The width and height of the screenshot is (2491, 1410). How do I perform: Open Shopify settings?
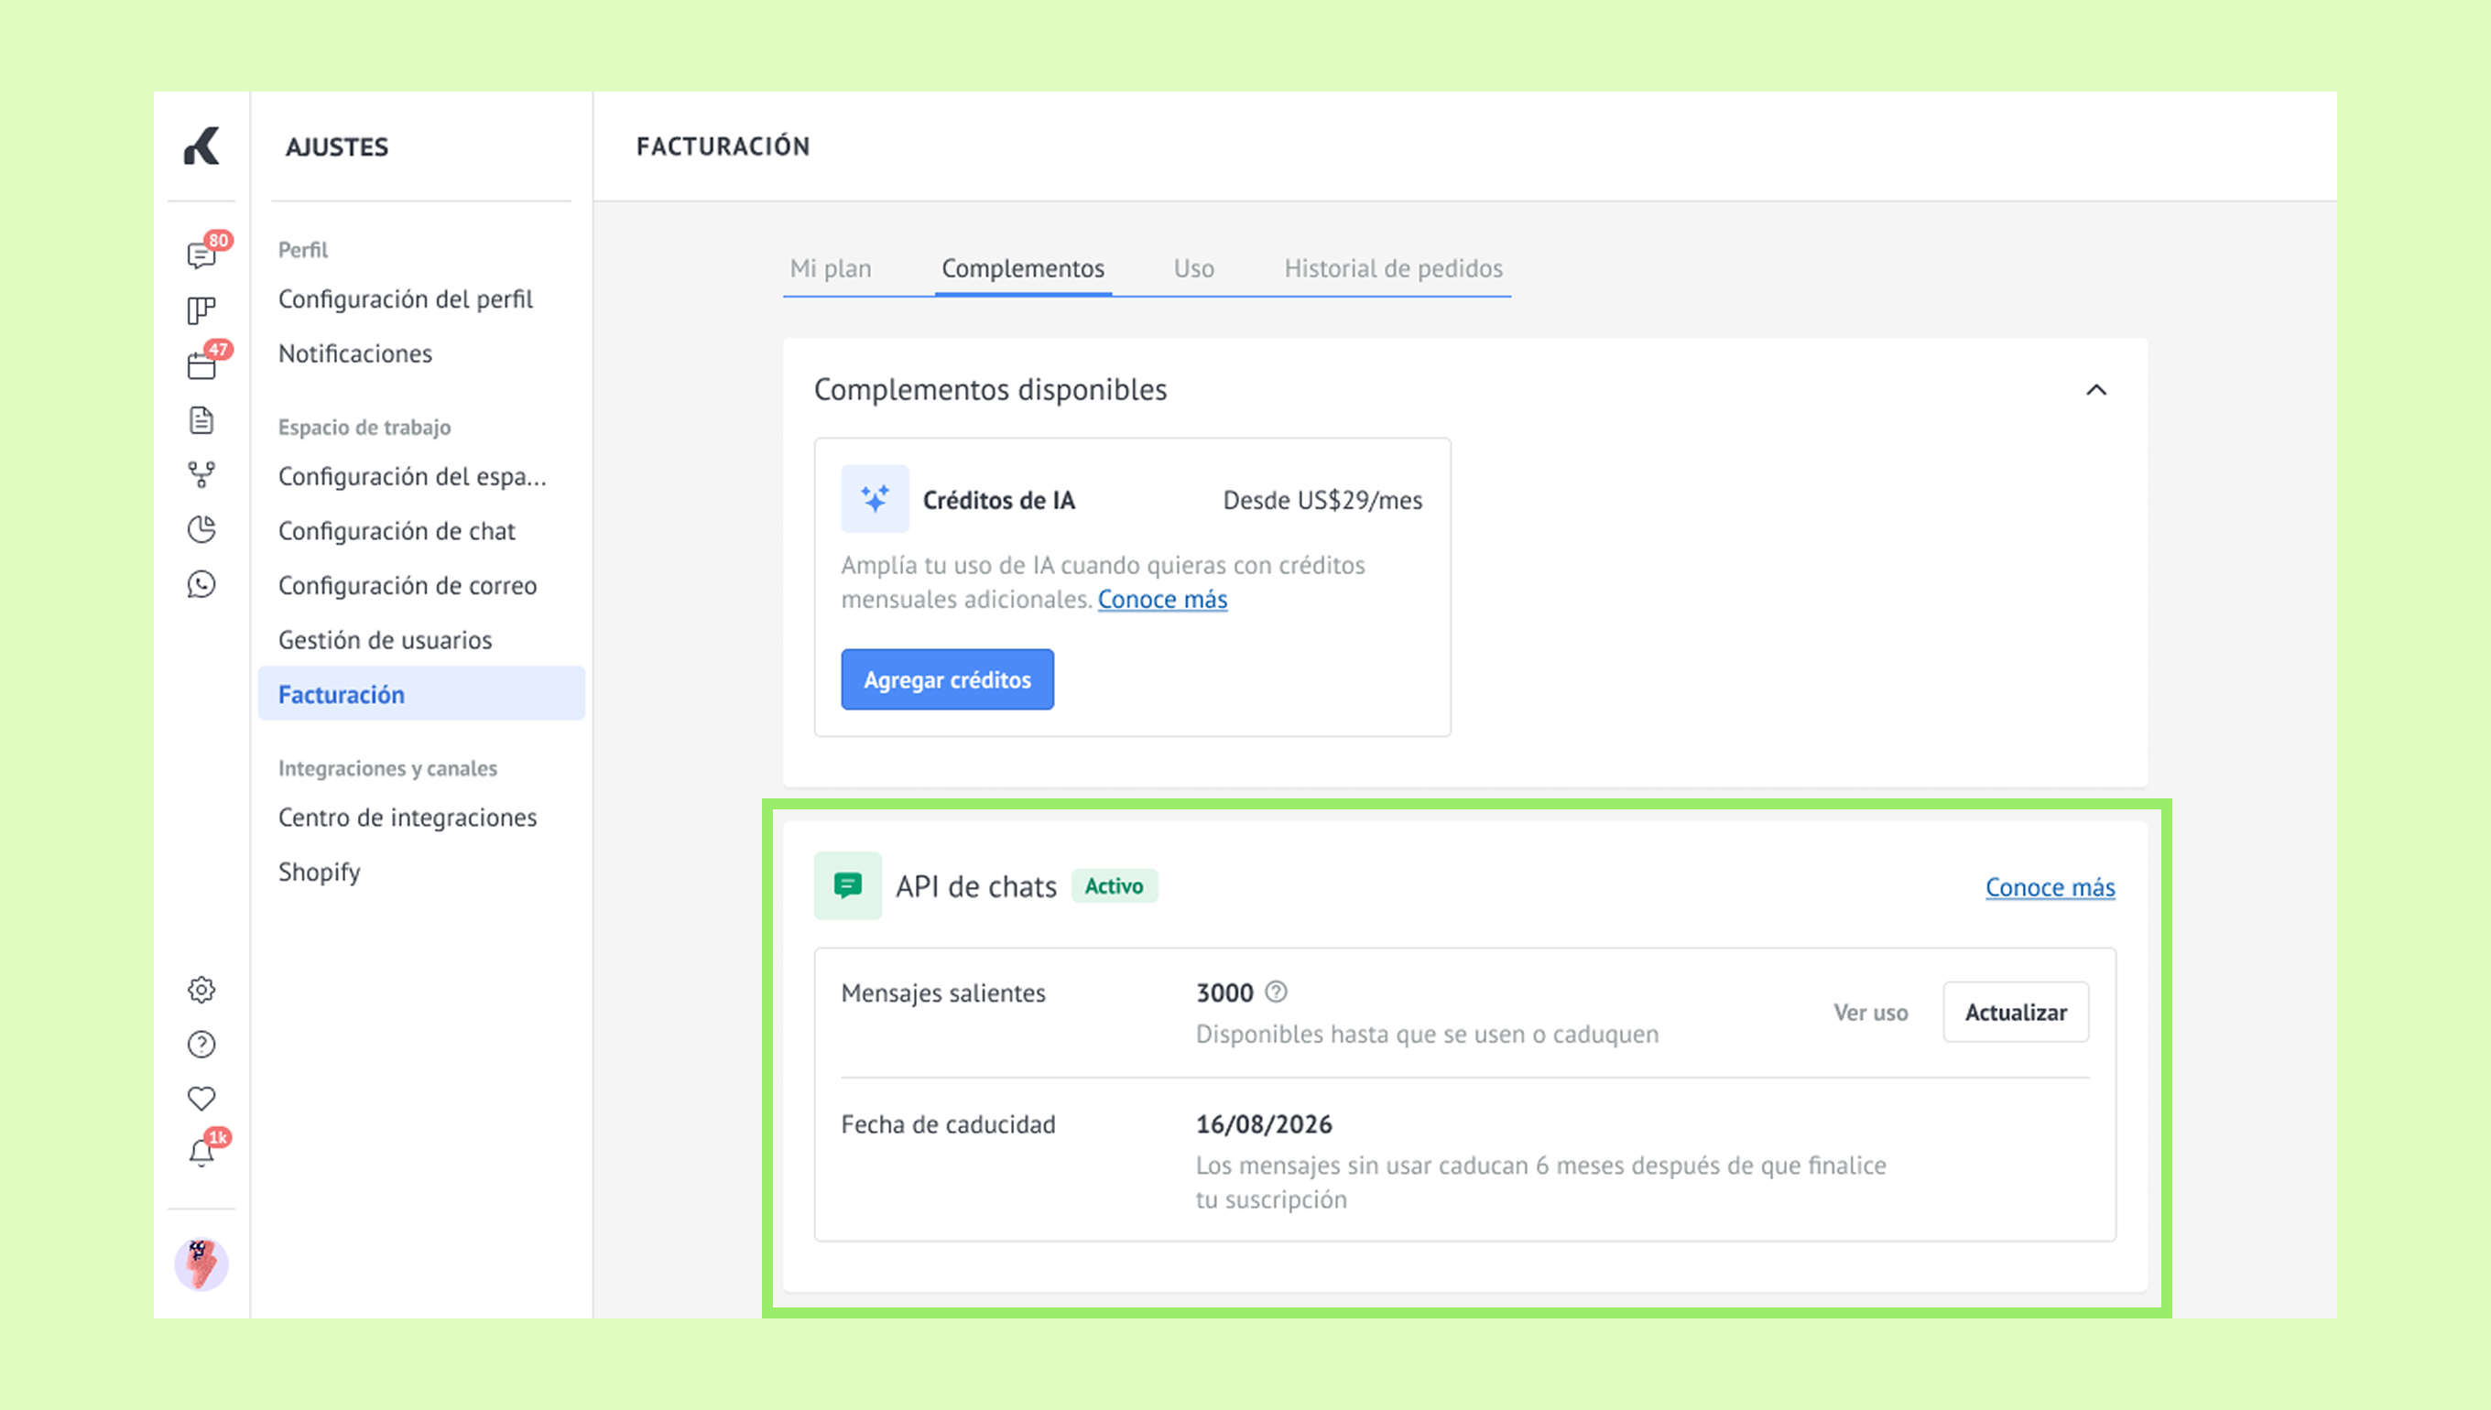pos(319,873)
